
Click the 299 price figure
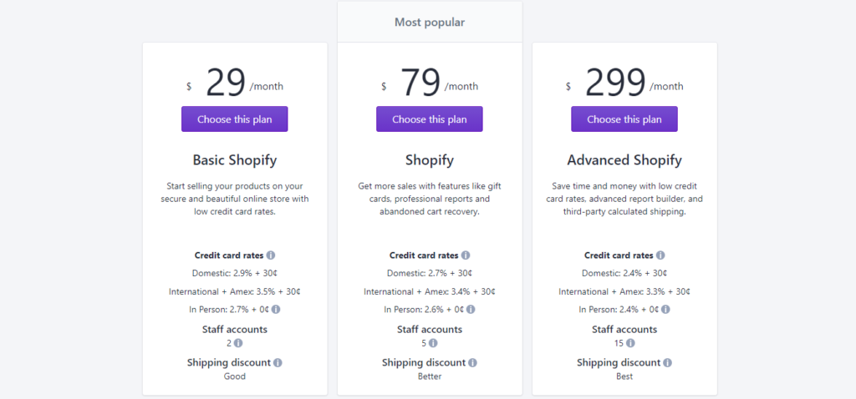pyautogui.click(x=616, y=83)
